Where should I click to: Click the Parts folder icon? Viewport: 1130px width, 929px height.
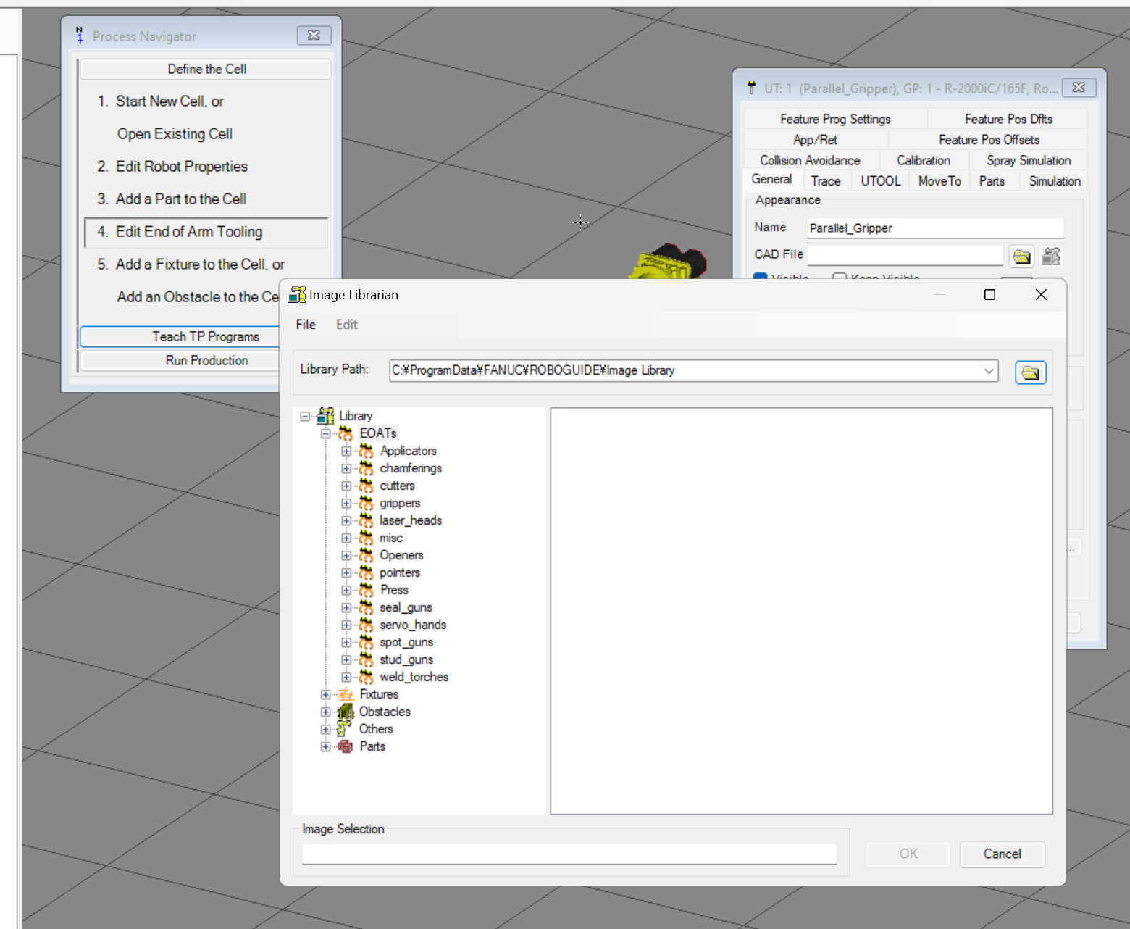click(346, 746)
